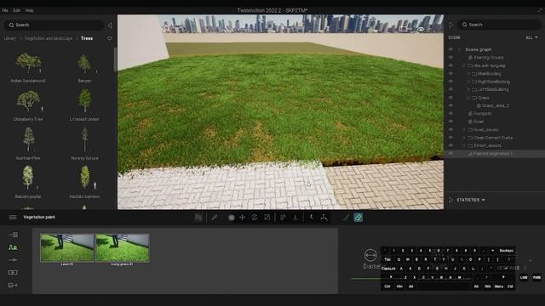The image size is (545, 306).
Task: Expand the Clean Cement Curbs folder
Action: coord(464,138)
